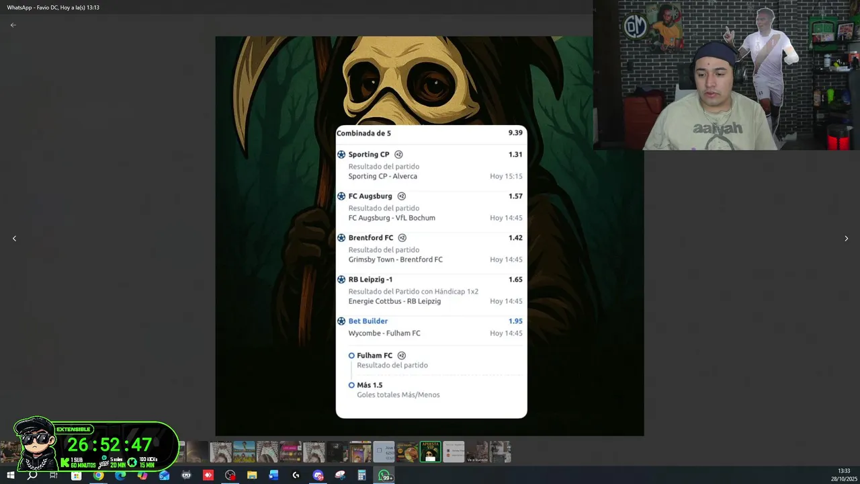Click the soccer ball icon beside FC Augsburg

click(x=341, y=196)
